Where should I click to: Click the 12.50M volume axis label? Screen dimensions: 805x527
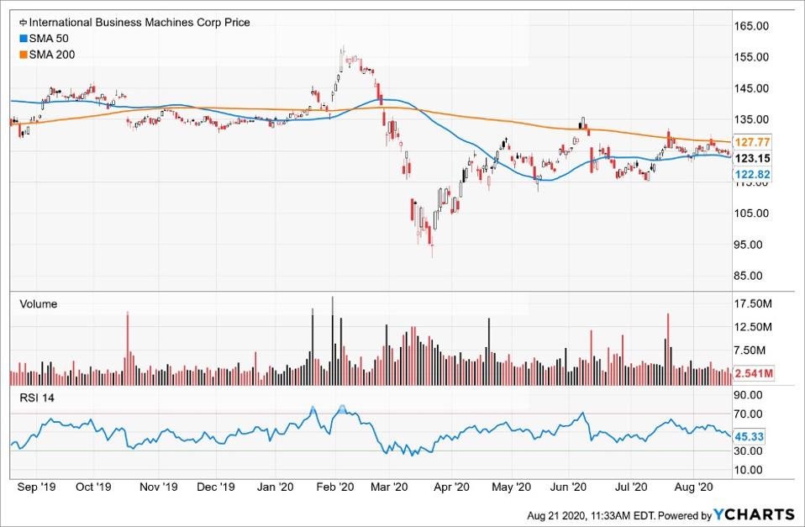753,327
